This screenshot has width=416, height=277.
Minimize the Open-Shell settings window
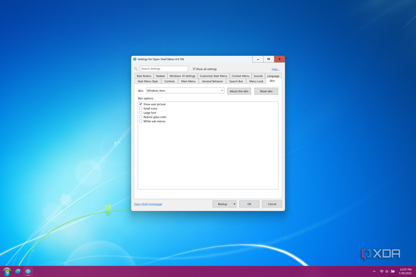[258, 59]
